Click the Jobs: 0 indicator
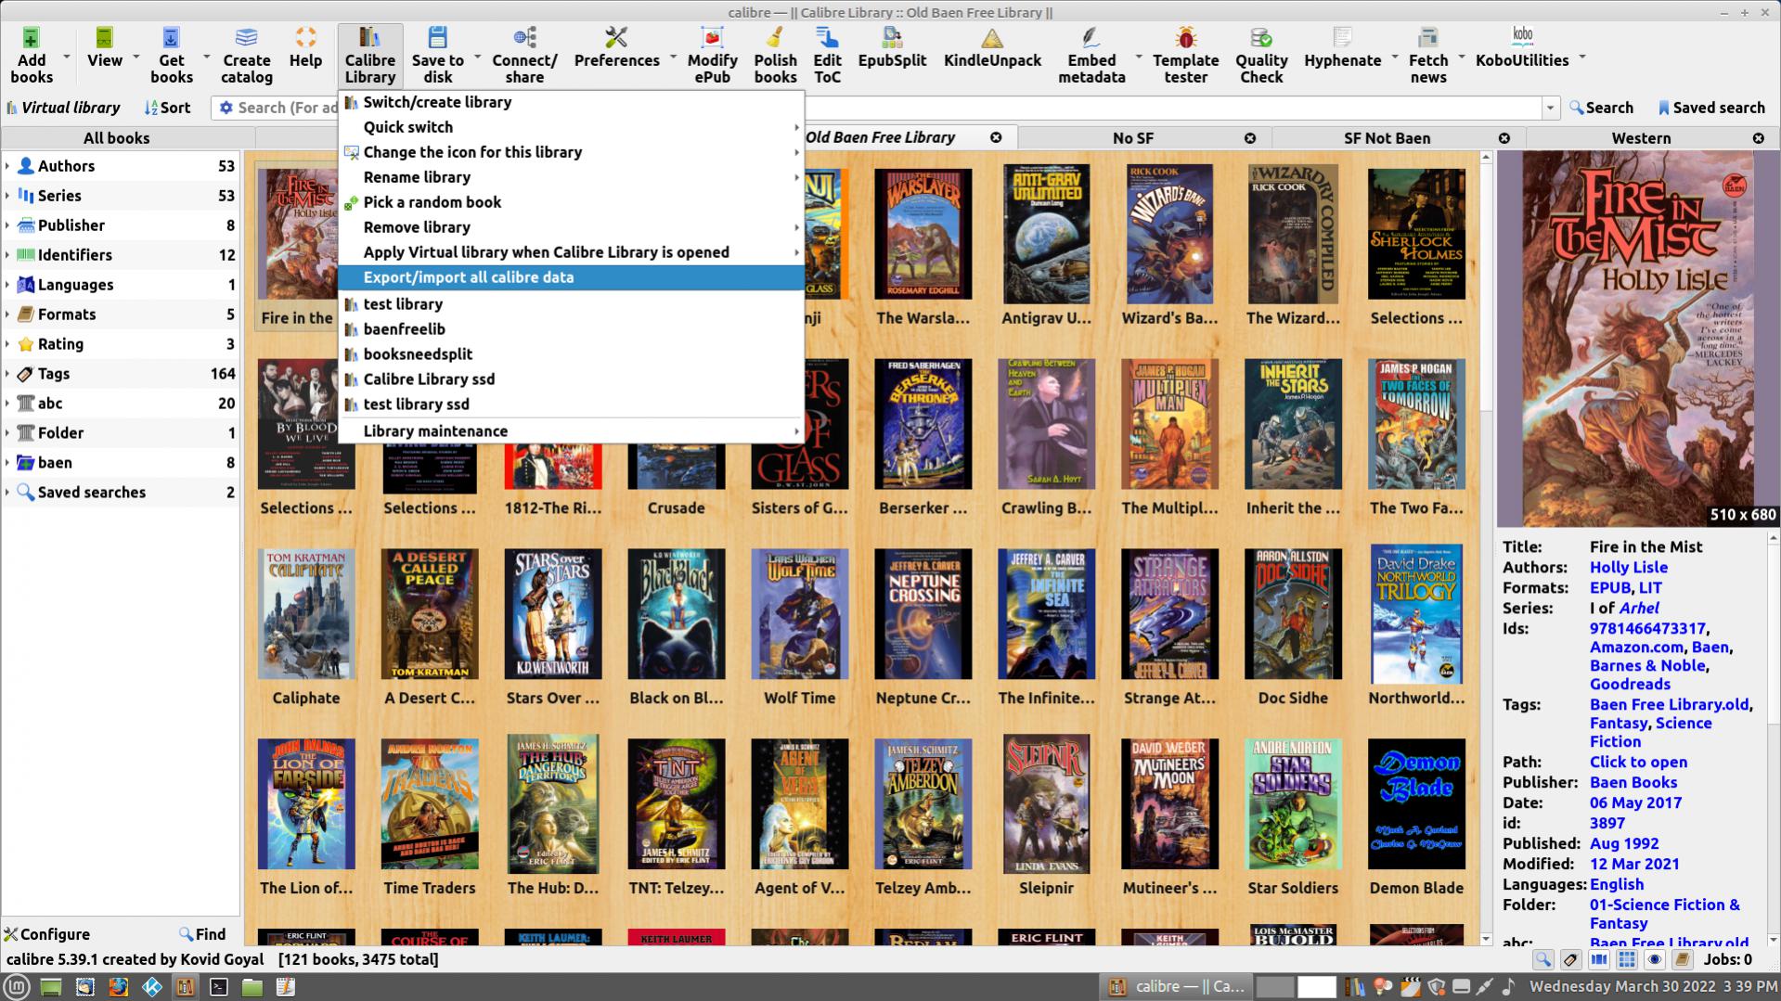Viewport: 1781px width, 1001px height. click(x=1727, y=959)
